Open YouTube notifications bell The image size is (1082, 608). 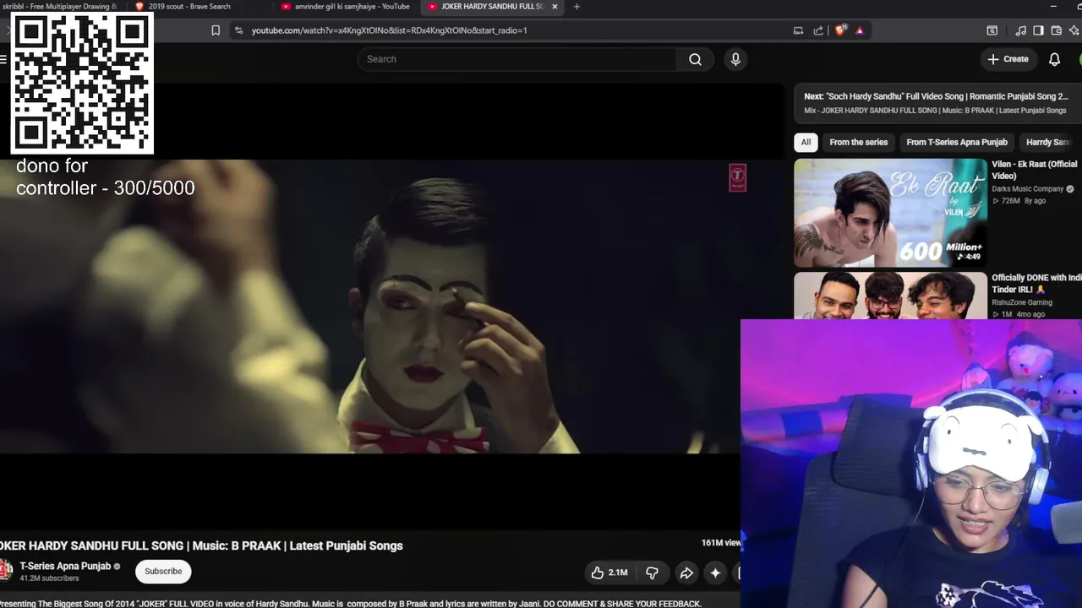pos(1054,59)
